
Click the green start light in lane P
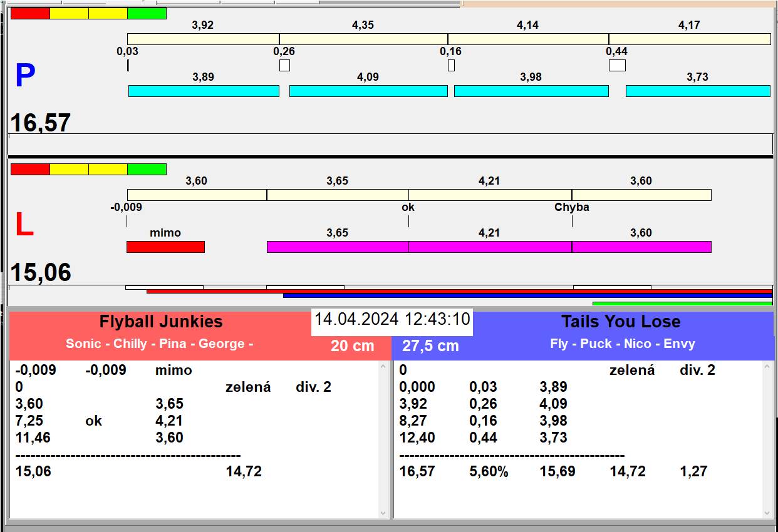click(x=147, y=13)
